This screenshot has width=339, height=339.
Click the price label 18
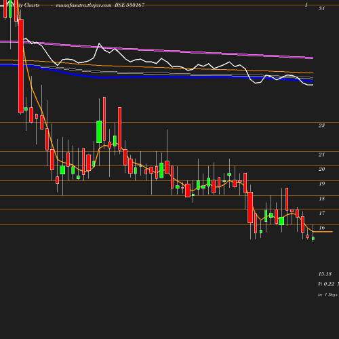(321, 199)
